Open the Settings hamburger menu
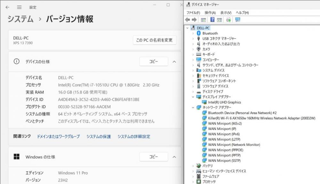 [x=19, y=7]
